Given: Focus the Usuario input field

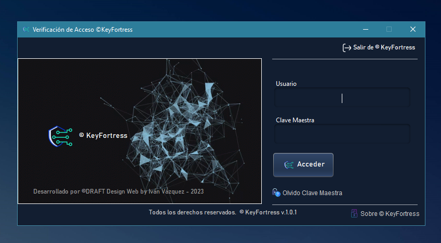Looking at the screenshot, I should (342, 98).
